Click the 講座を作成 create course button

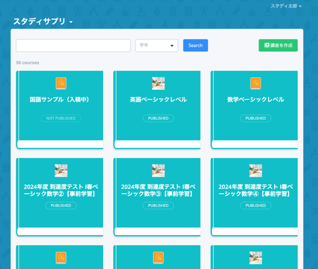pyautogui.click(x=278, y=45)
